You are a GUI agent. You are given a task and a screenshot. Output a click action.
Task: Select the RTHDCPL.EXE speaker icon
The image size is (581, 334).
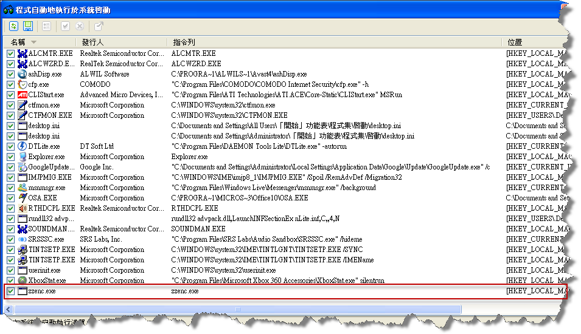(x=23, y=209)
